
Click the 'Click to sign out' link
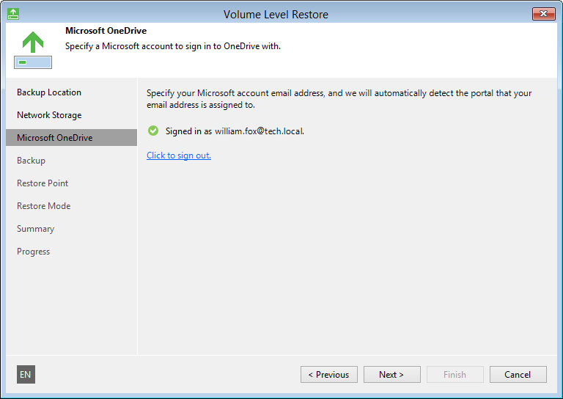point(179,155)
